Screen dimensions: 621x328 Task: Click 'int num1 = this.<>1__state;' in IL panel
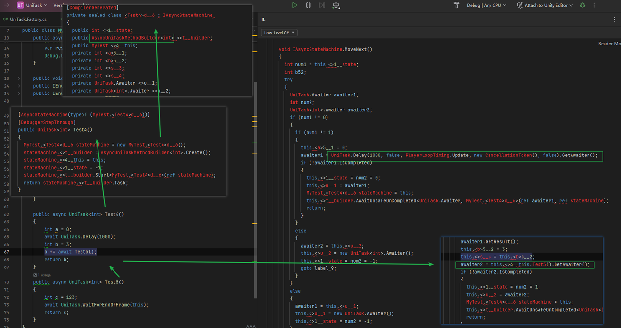322,64
